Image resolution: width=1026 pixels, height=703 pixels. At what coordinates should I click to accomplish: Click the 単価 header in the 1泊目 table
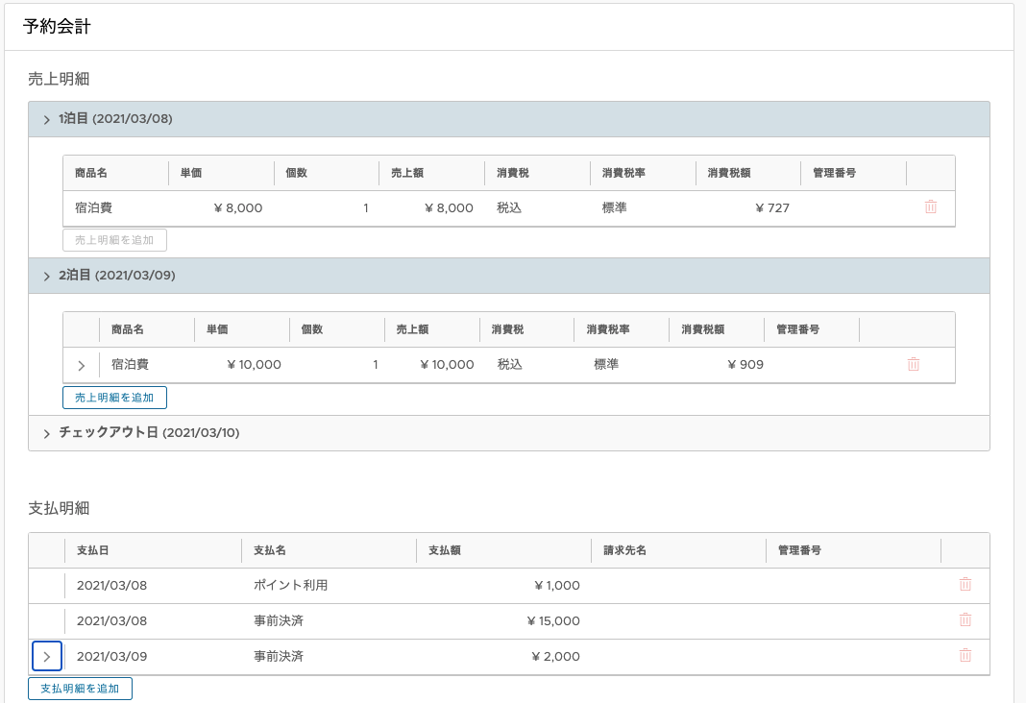click(191, 173)
